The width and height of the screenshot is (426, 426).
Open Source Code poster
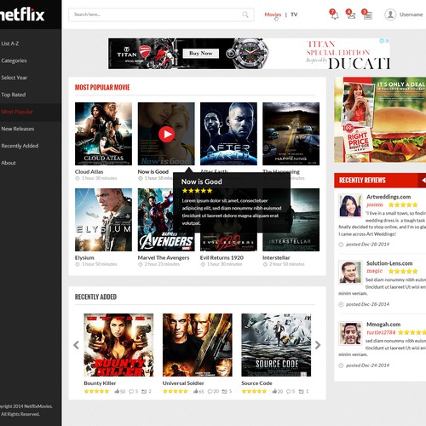276,345
